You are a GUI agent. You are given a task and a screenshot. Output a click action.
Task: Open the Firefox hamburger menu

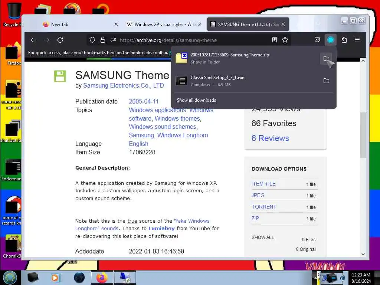coord(357,40)
